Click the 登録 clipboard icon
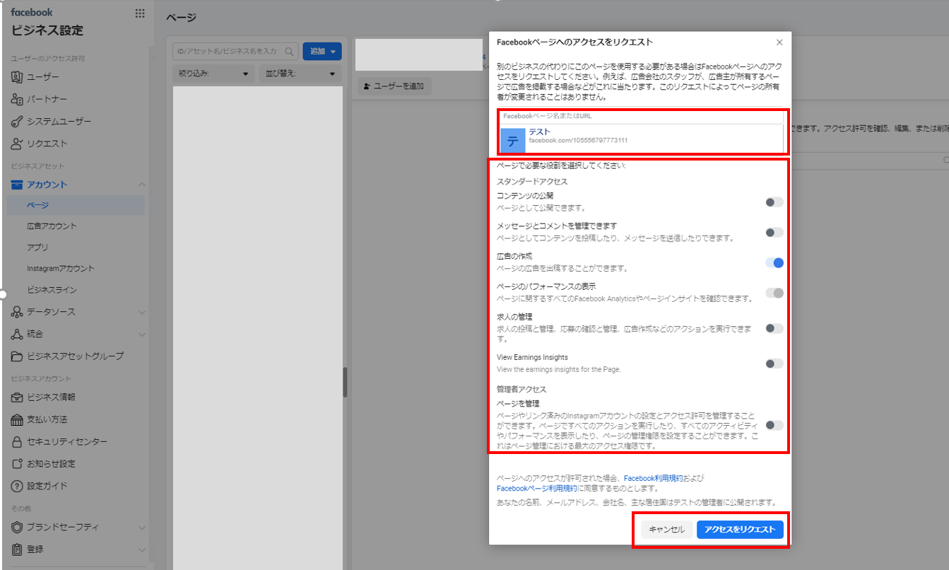 click(x=18, y=549)
